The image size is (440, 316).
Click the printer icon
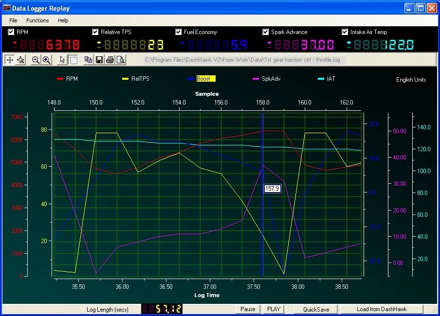(110, 60)
